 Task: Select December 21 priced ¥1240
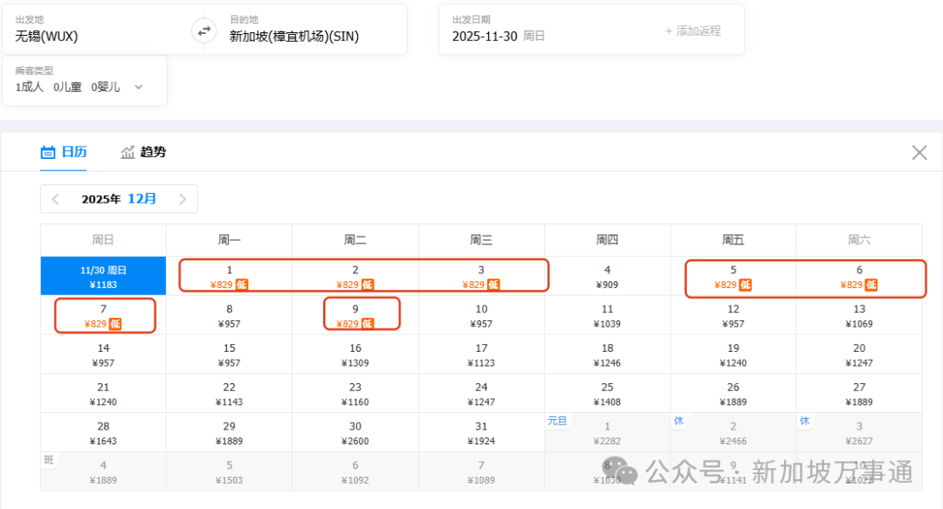(x=103, y=394)
